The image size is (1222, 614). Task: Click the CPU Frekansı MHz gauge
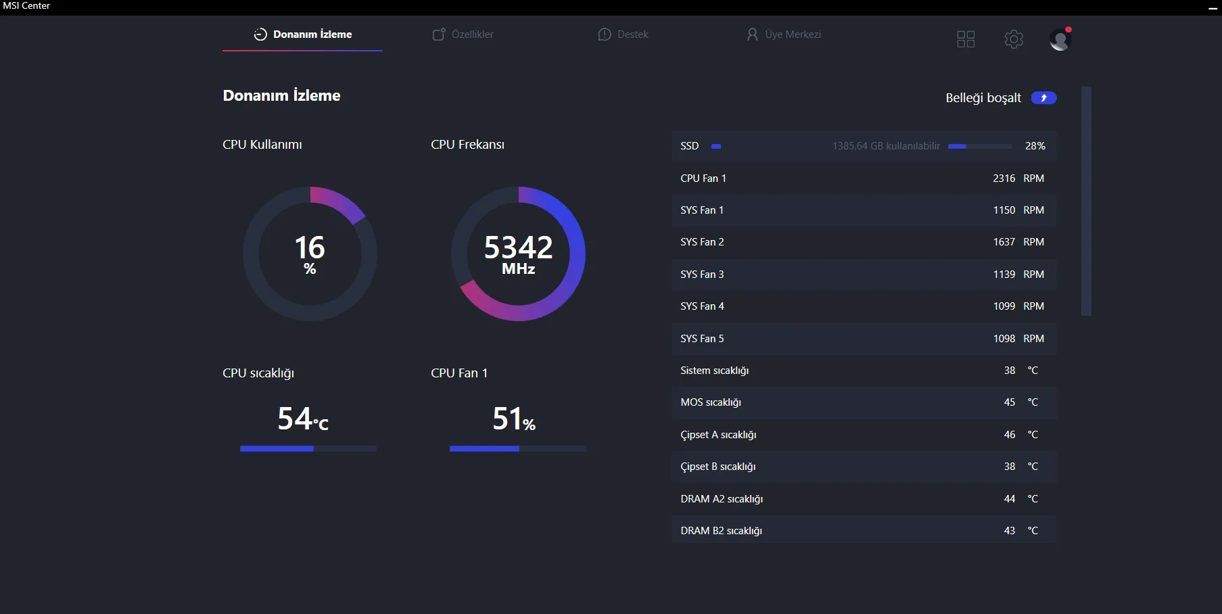(x=518, y=254)
